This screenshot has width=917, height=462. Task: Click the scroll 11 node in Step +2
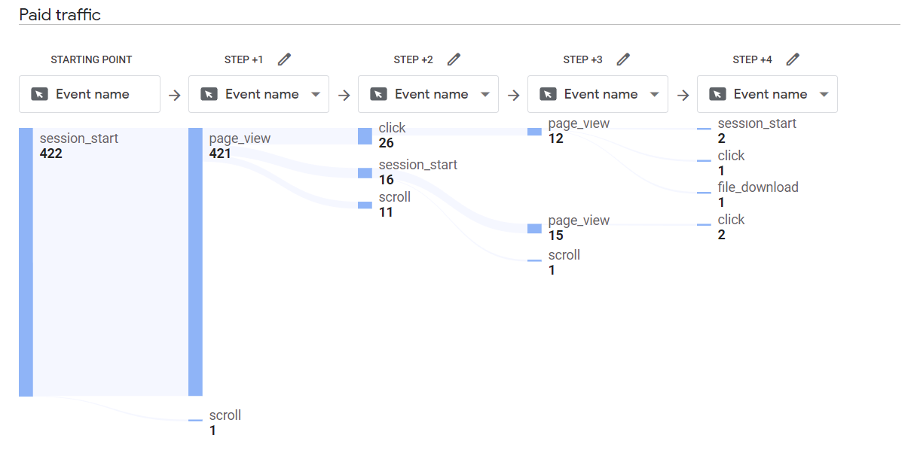[x=365, y=205]
